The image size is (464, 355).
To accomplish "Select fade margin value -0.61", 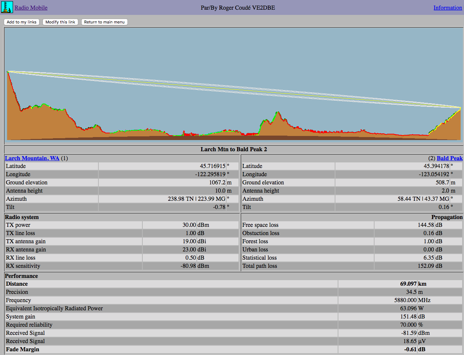I will [x=410, y=349].
